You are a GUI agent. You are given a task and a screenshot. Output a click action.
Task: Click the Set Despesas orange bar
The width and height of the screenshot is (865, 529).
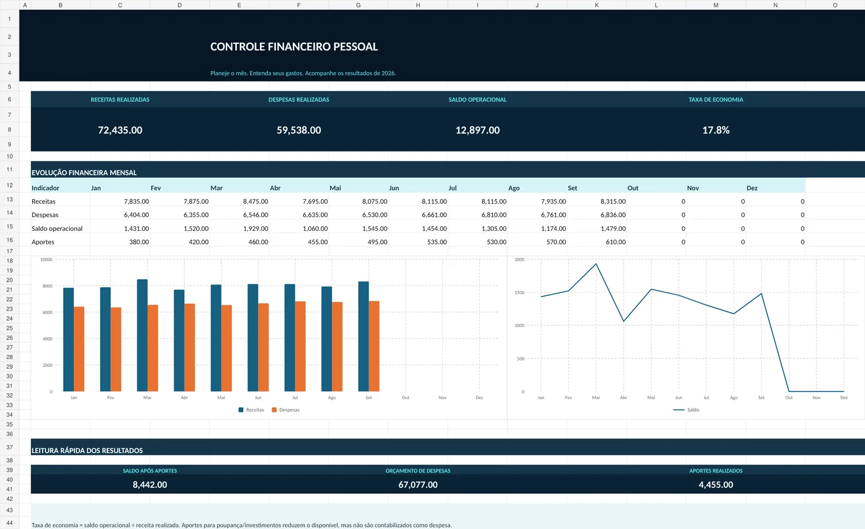click(x=374, y=347)
